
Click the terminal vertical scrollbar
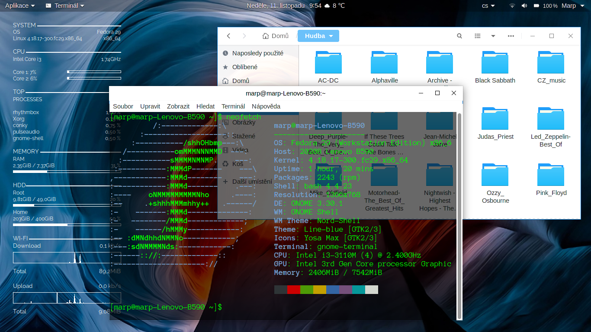[x=459, y=216]
